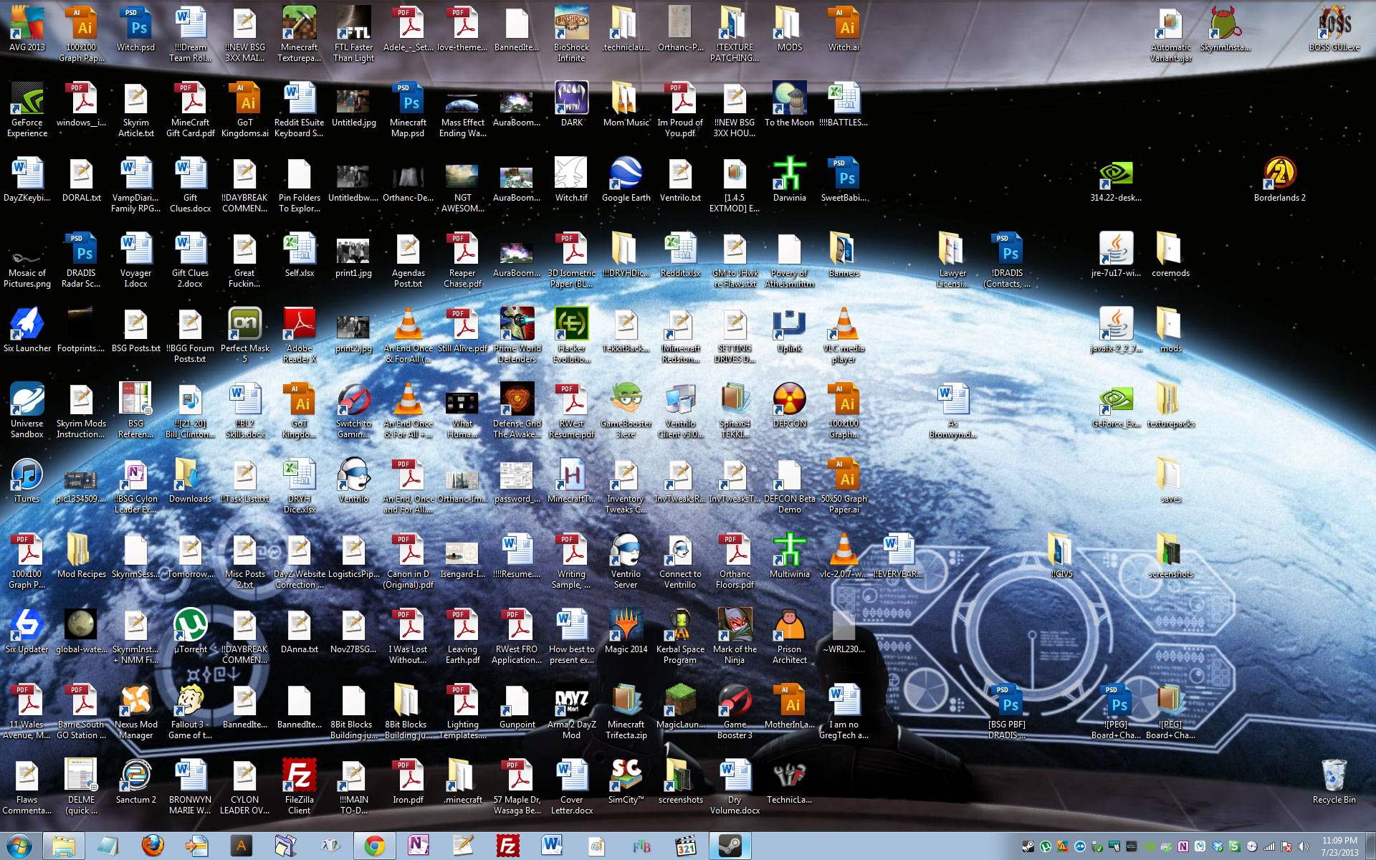Image resolution: width=1376 pixels, height=860 pixels.
Task: Open the Darwinia game shortcut
Action: pos(789,179)
